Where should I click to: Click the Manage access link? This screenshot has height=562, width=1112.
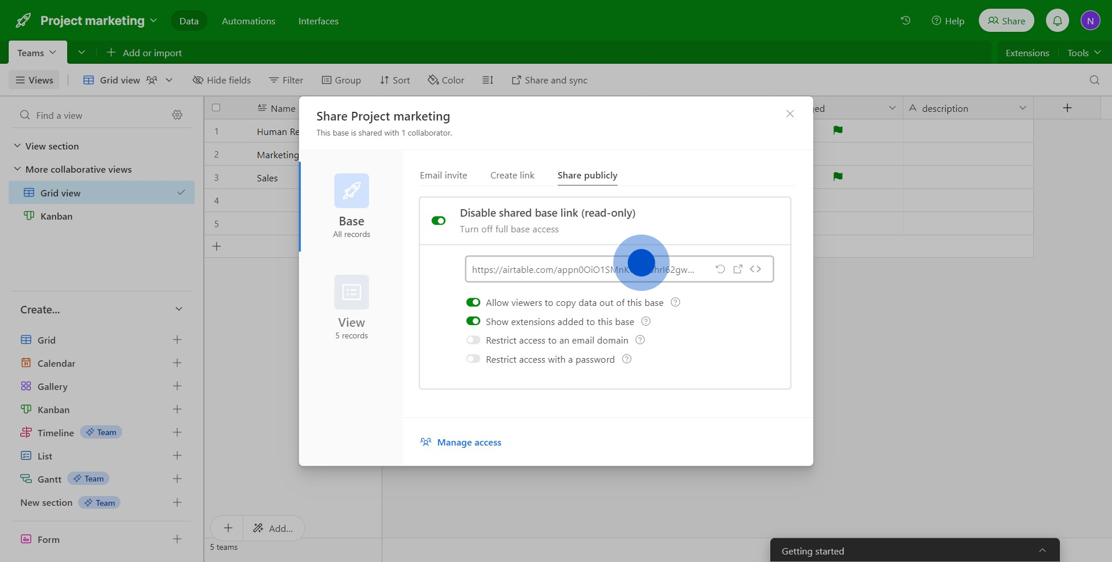click(469, 443)
